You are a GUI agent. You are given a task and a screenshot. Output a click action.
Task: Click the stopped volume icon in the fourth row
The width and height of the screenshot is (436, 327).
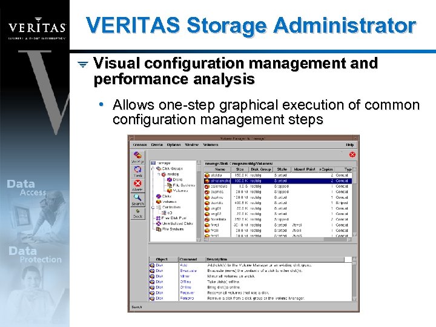[x=207, y=192]
